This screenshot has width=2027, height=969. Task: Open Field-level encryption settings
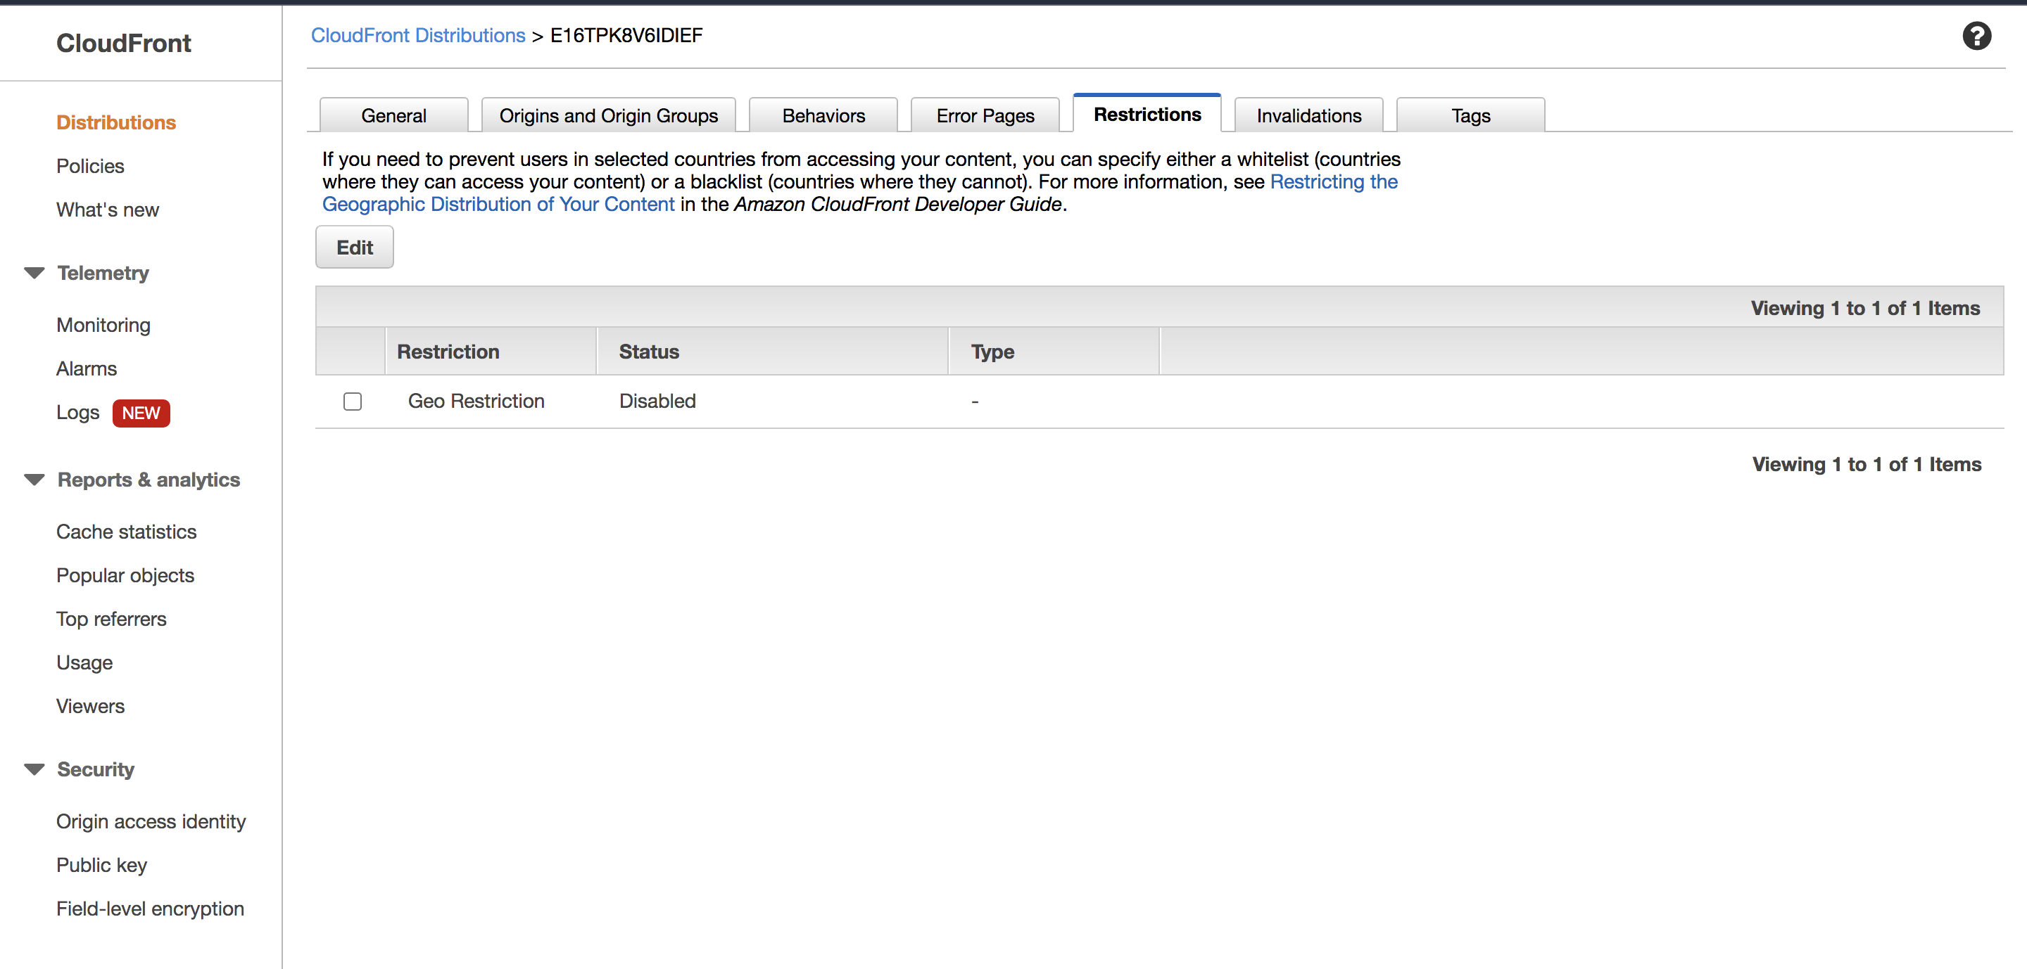tap(151, 909)
